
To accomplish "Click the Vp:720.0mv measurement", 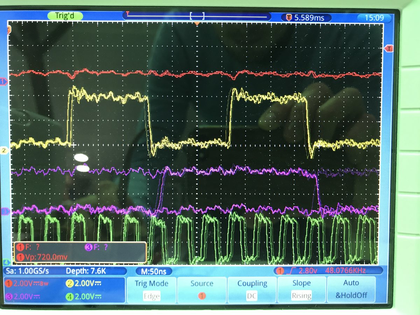I will point(41,257).
